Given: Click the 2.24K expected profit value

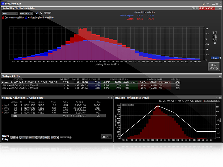Looking at the screenshot, I should (66, 82).
